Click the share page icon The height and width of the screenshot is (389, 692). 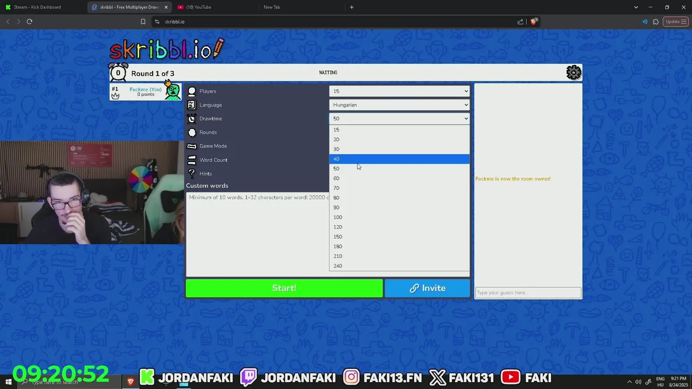point(520,22)
